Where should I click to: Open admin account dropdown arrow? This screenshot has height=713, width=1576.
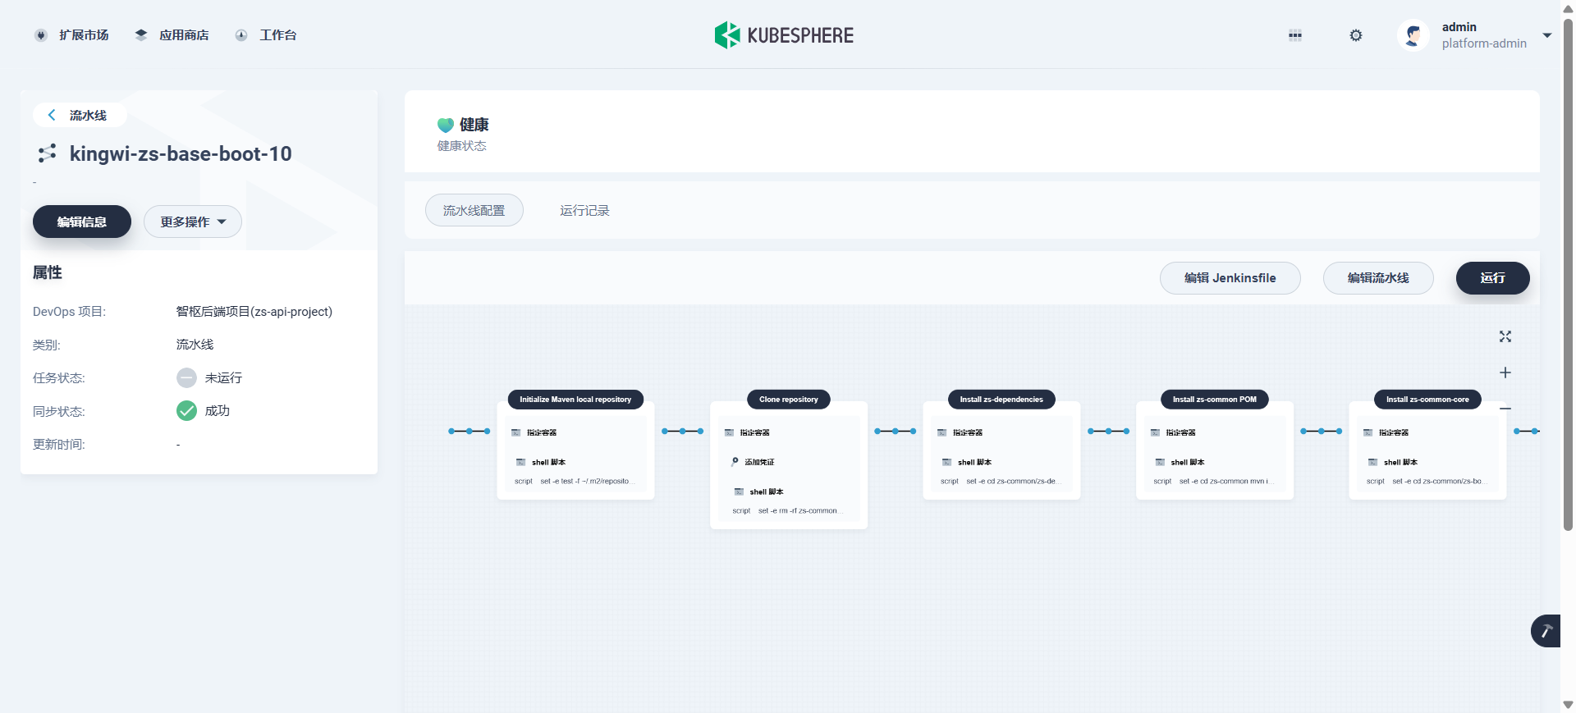click(x=1547, y=35)
